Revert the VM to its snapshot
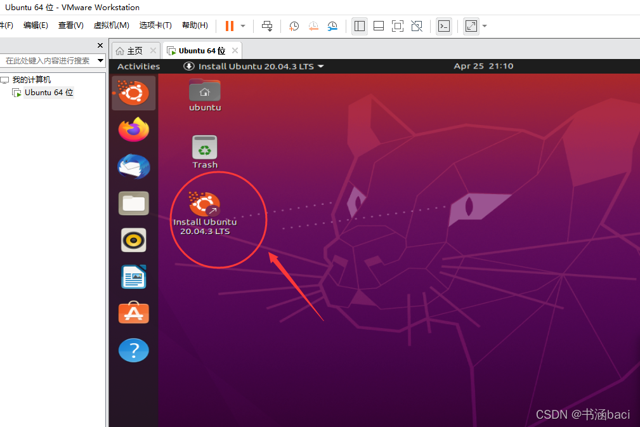Image resolution: width=640 pixels, height=427 pixels. click(x=313, y=26)
